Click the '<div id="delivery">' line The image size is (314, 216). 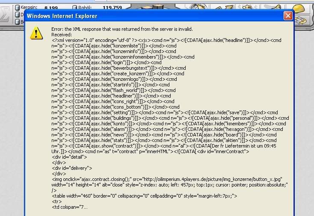(x=72, y=168)
